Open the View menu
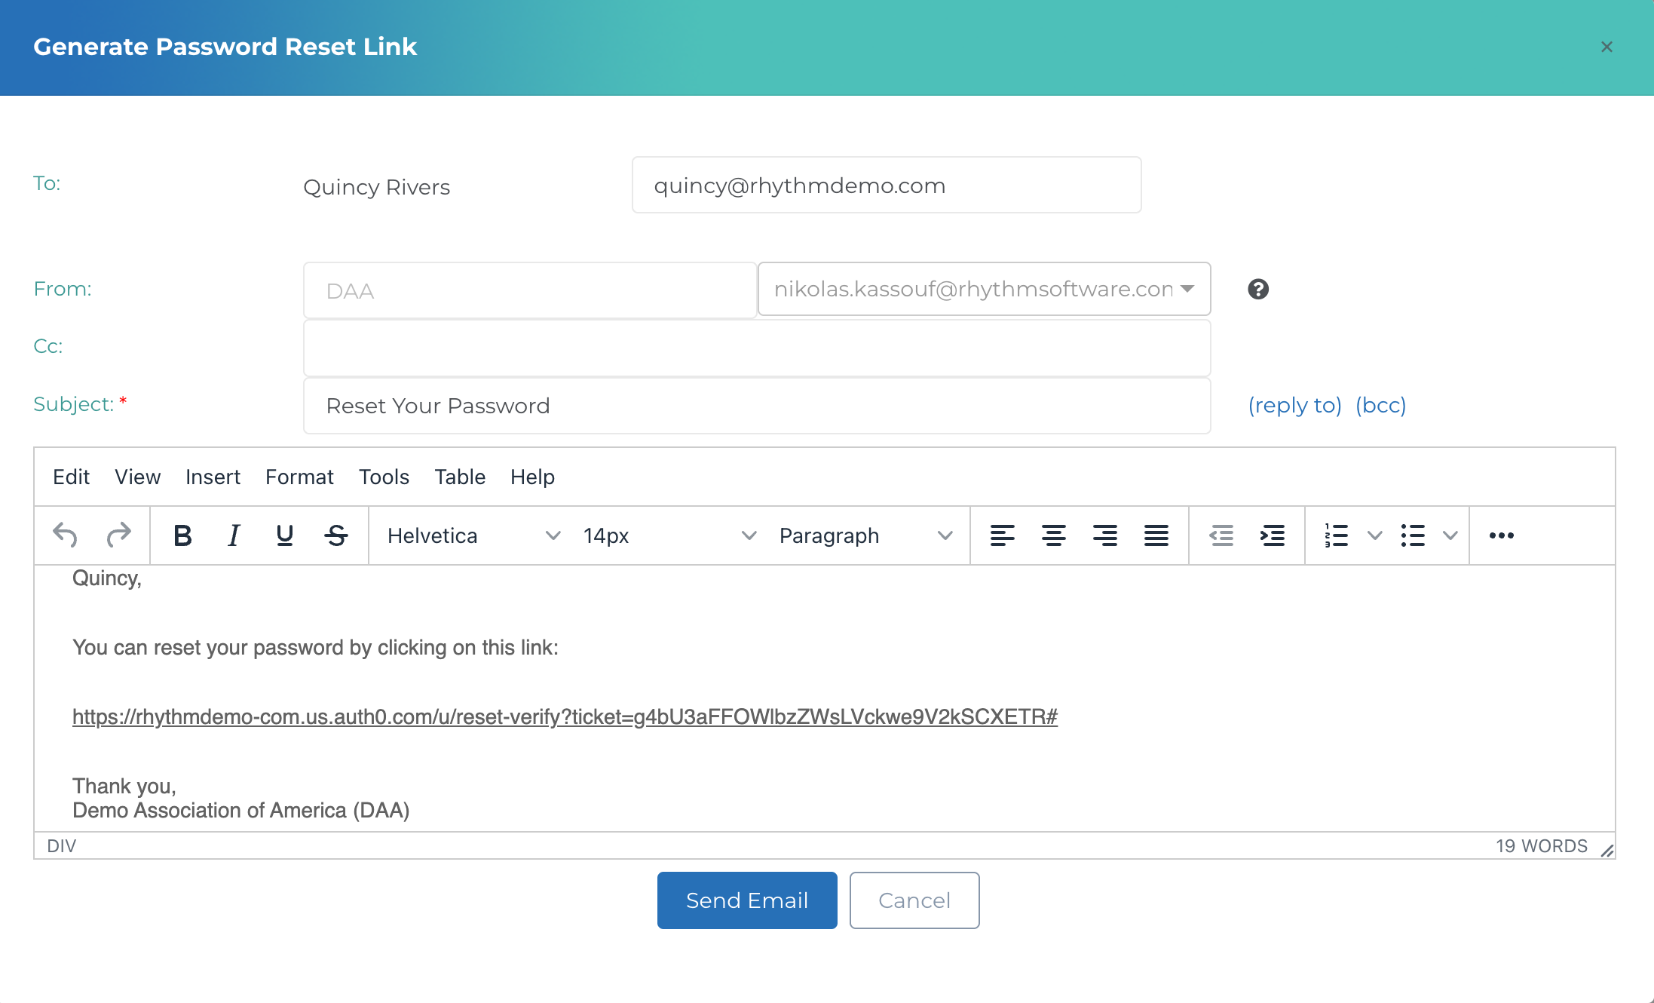The image size is (1654, 1003). (x=137, y=477)
